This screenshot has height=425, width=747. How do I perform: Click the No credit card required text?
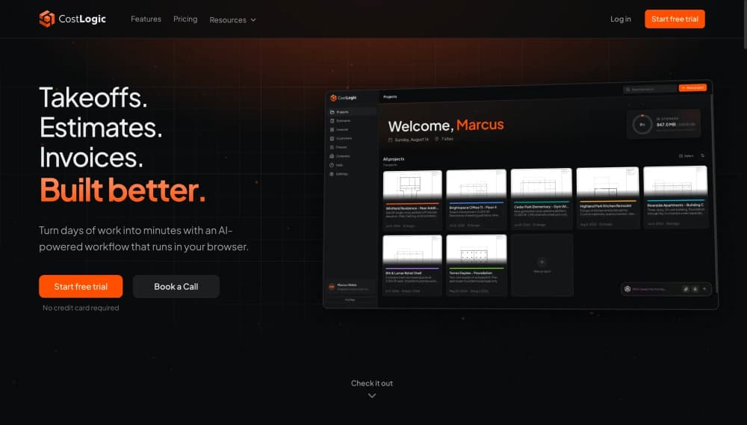81,308
